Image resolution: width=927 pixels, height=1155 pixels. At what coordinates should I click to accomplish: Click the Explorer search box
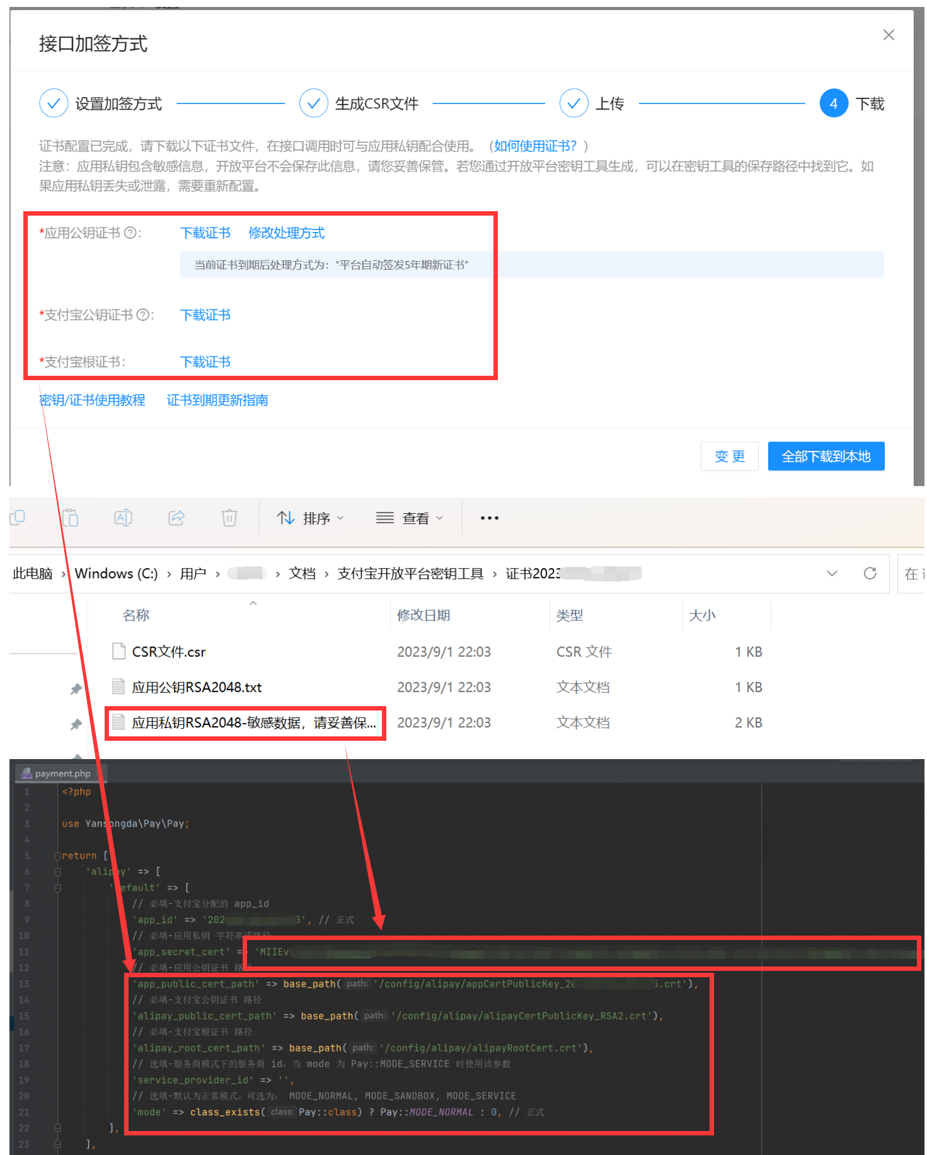(x=912, y=574)
